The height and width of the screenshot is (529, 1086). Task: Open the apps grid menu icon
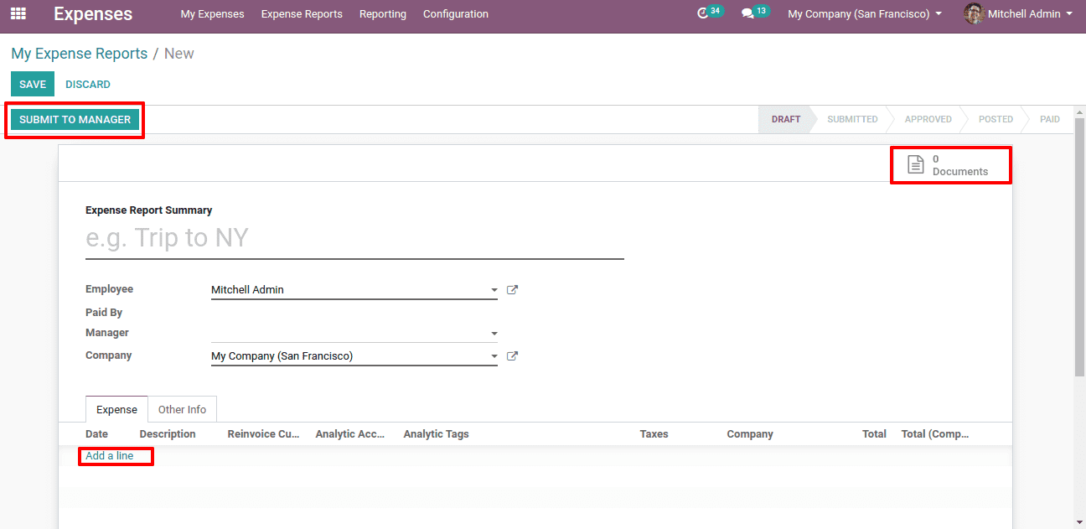(x=18, y=13)
